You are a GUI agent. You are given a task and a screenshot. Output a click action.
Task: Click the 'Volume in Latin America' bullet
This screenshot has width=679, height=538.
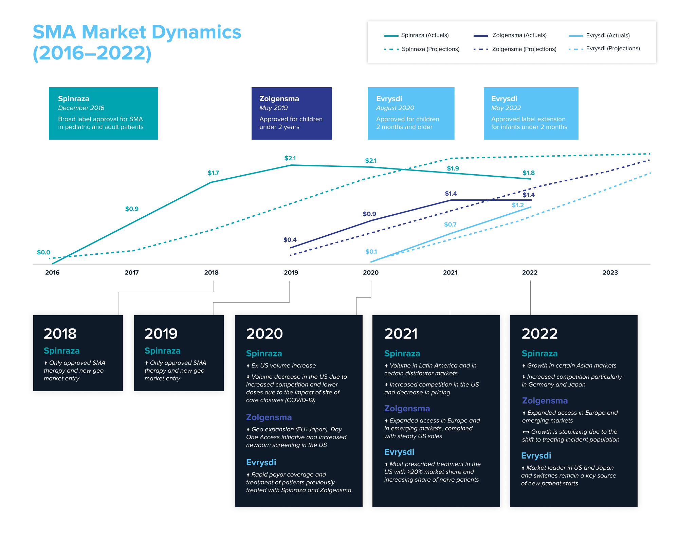(x=430, y=369)
